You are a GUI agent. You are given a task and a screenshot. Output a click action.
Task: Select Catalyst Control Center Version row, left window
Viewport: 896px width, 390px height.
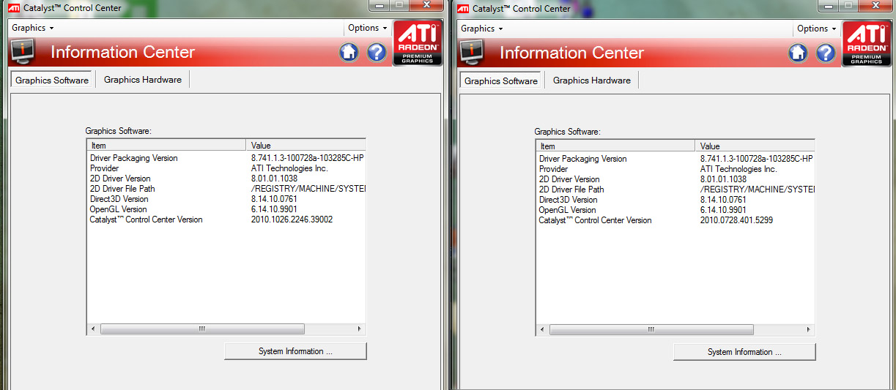[226, 220]
